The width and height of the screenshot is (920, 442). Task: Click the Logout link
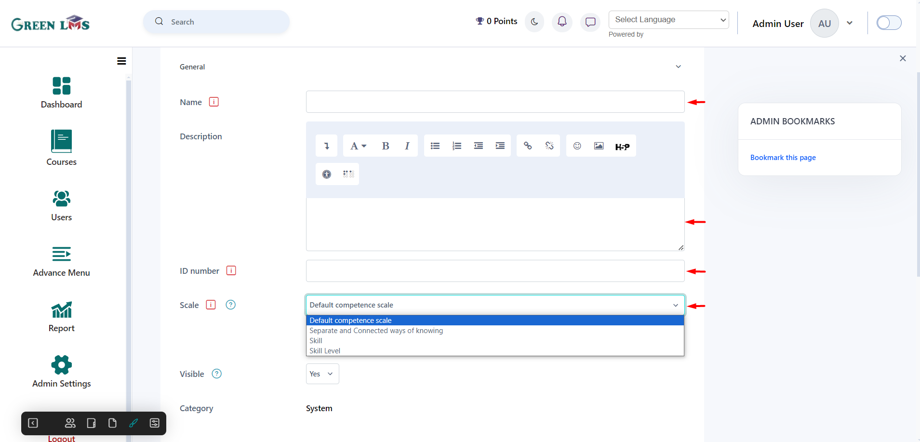click(x=61, y=438)
